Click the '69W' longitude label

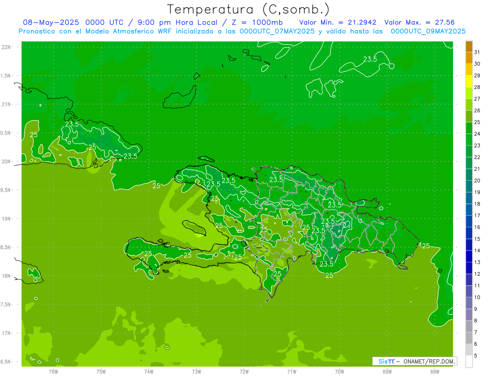coord(387,371)
